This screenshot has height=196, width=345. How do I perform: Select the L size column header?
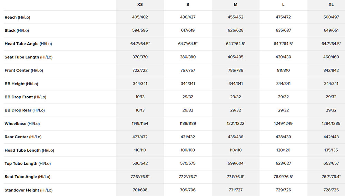(x=283, y=4)
